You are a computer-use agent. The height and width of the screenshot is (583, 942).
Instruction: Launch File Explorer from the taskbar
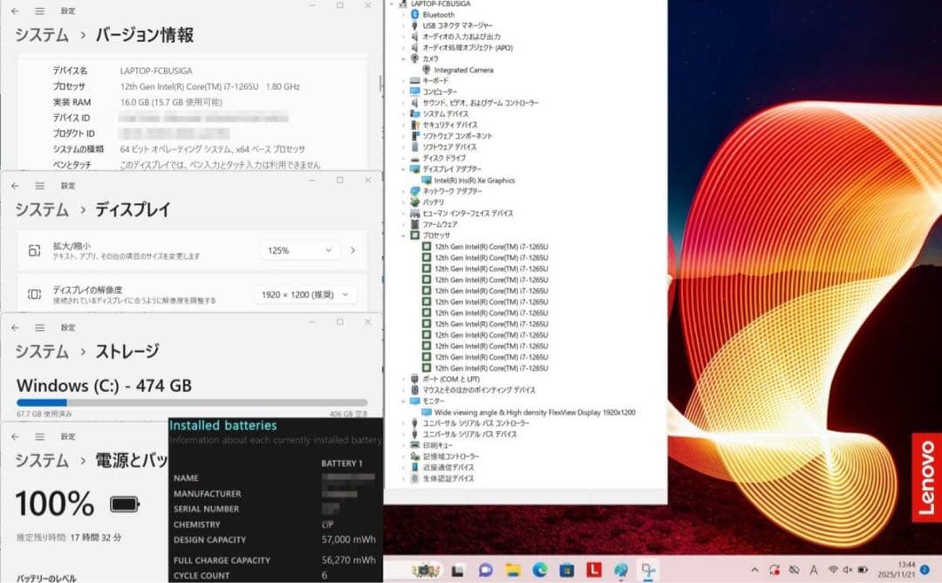tap(510, 573)
